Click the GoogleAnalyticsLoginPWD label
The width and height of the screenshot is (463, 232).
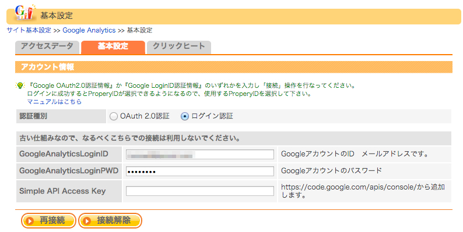pyautogui.click(x=69, y=171)
